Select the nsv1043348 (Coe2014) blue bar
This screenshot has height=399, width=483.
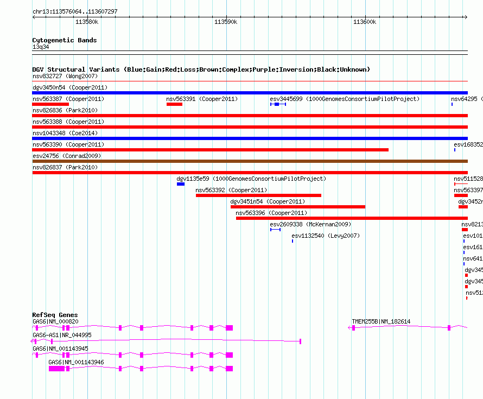click(250, 138)
